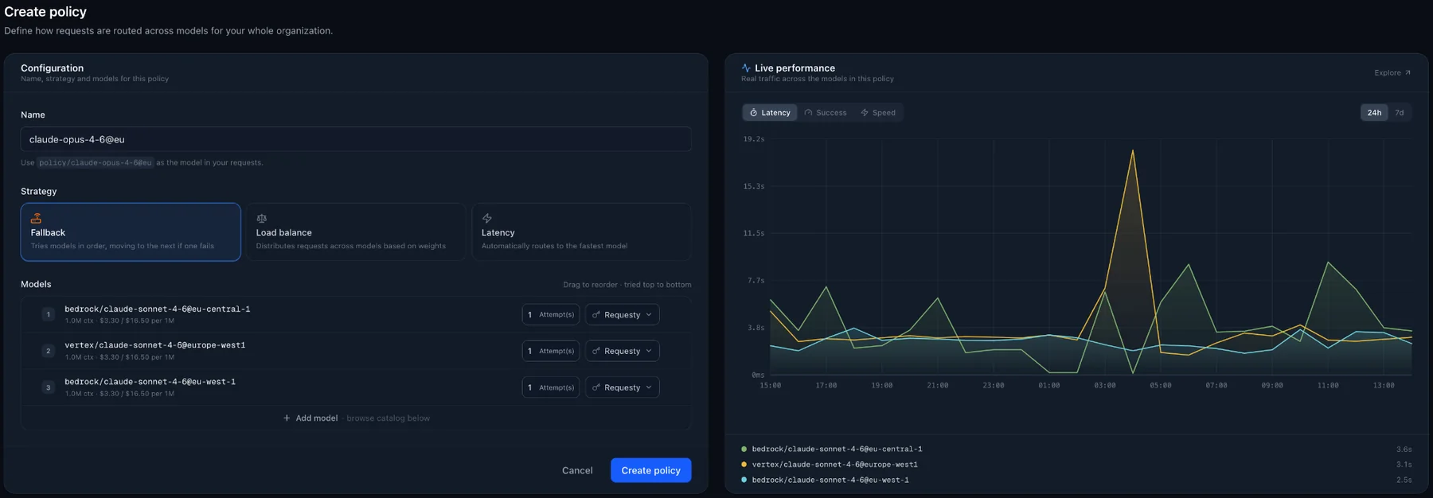Screen dimensions: 1433x498
Task: Select the 7d time range
Action: coord(1399,113)
